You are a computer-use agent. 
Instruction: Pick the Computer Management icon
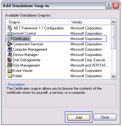point(10,49)
